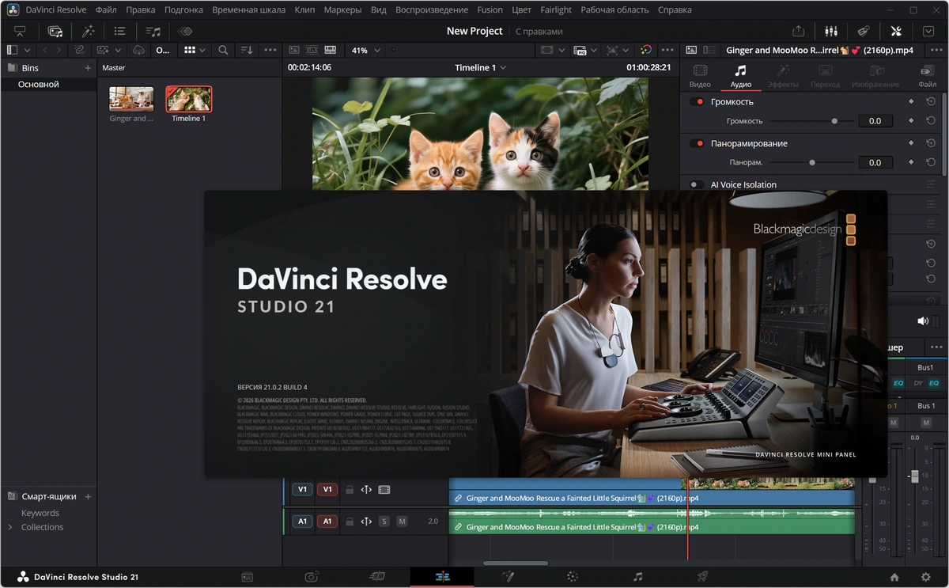Solo the A1 track with S button
This screenshot has height=588, width=949.
(384, 522)
